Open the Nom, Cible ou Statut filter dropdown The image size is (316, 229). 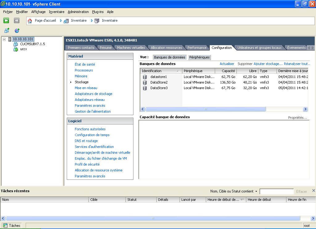(x=256, y=191)
